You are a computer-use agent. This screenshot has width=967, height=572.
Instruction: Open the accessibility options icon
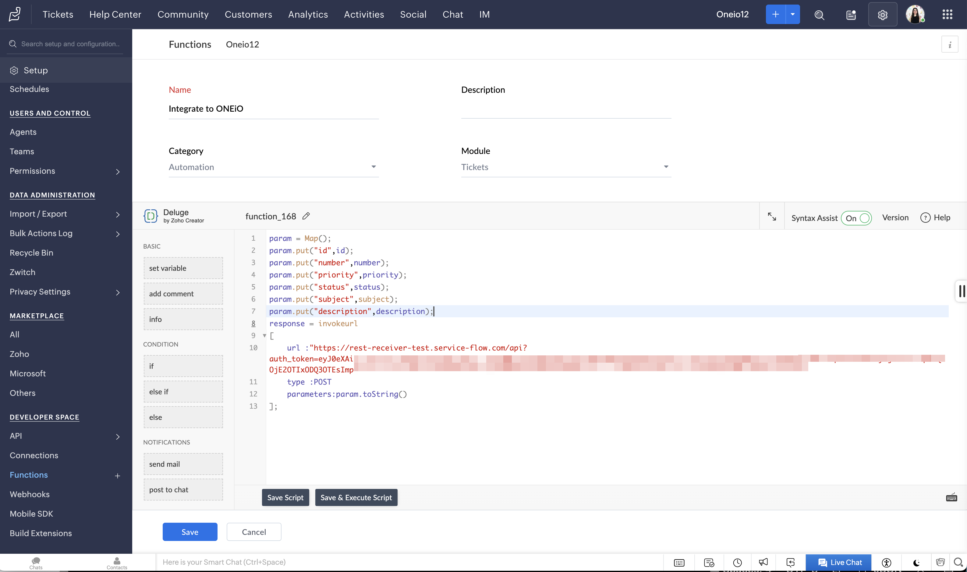[886, 563]
